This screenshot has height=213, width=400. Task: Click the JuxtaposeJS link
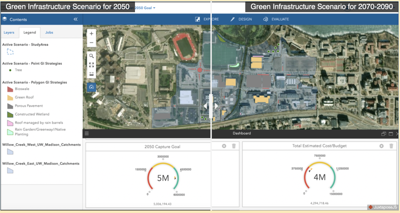pos(382,207)
